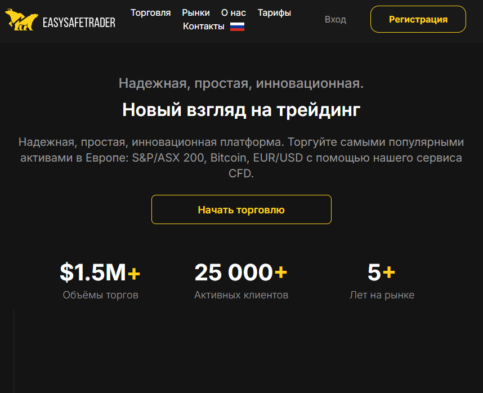Image resolution: width=483 pixels, height=393 pixels.
Task: Click the EASYSAFETRADER brand name
Action: (79, 22)
